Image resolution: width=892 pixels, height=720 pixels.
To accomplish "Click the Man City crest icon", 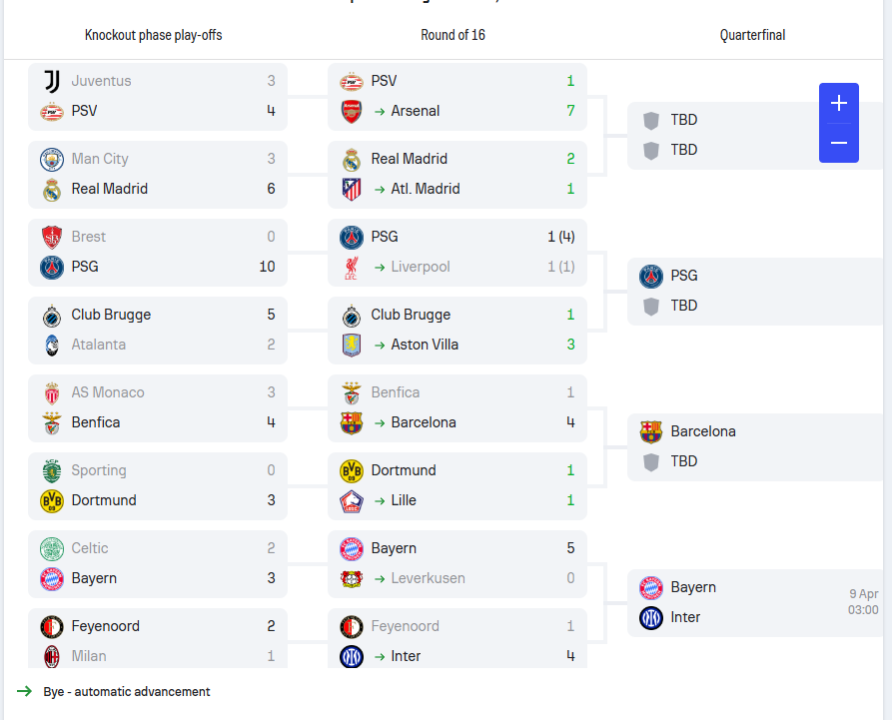I will (52, 159).
